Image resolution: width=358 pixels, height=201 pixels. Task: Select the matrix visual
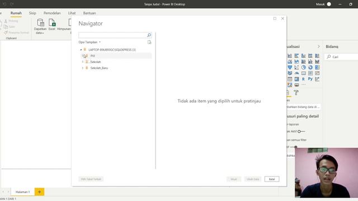[x=296, y=79]
